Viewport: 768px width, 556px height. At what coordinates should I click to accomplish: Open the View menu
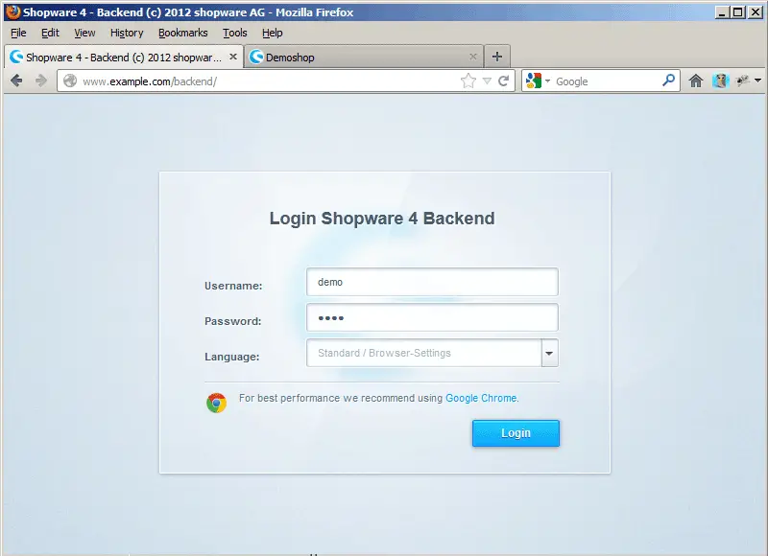tap(84, 33)
